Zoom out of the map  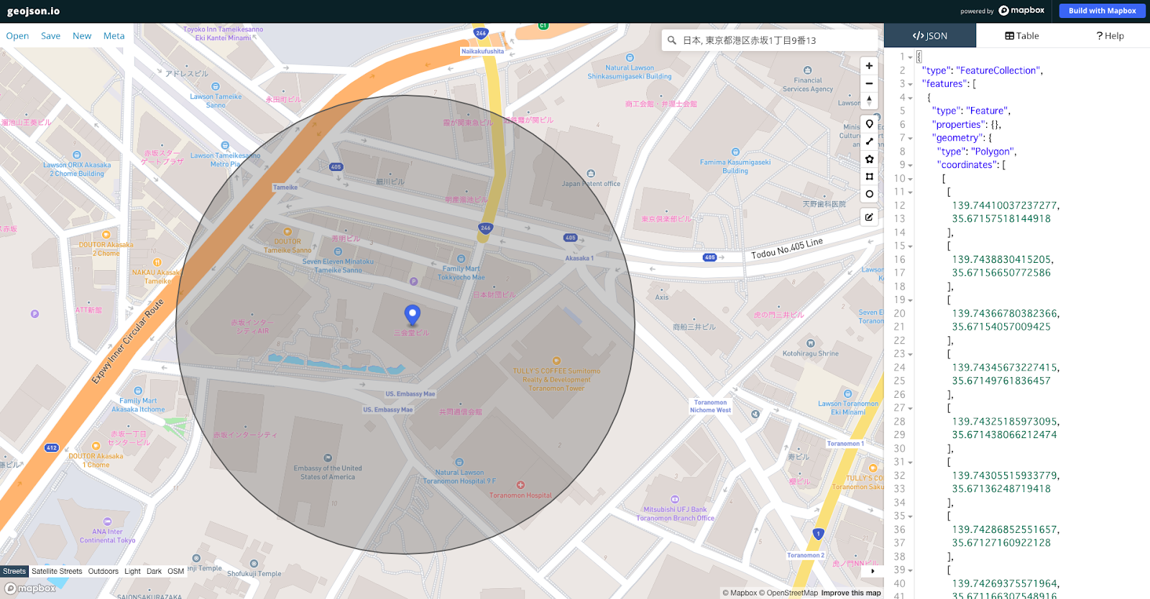[x=869, y=83]
